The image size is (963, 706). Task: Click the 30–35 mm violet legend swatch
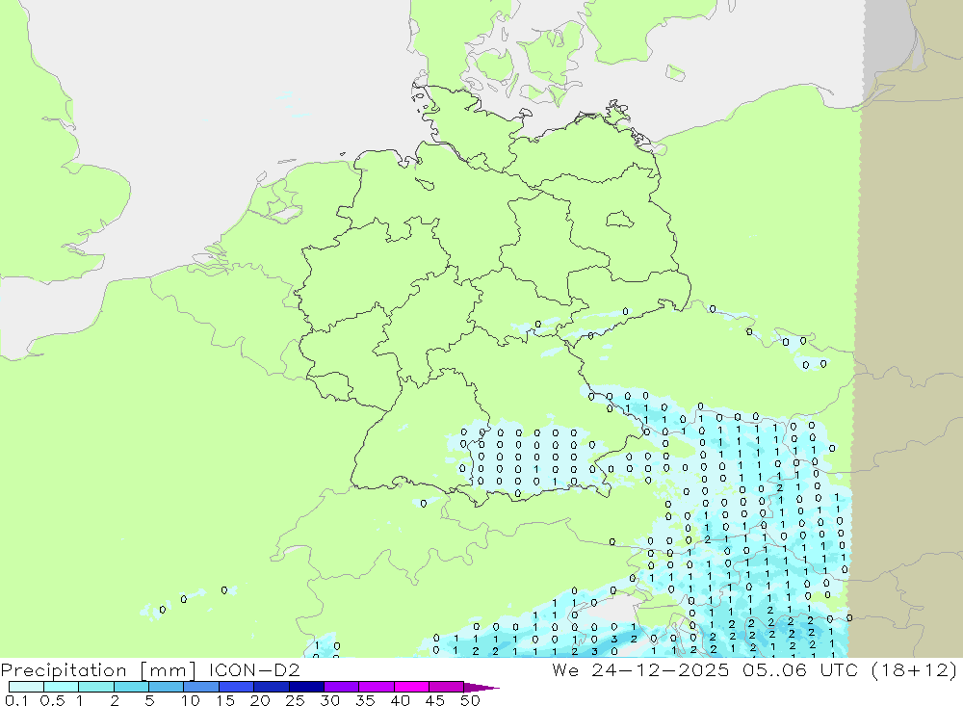(x=342, y=687)
